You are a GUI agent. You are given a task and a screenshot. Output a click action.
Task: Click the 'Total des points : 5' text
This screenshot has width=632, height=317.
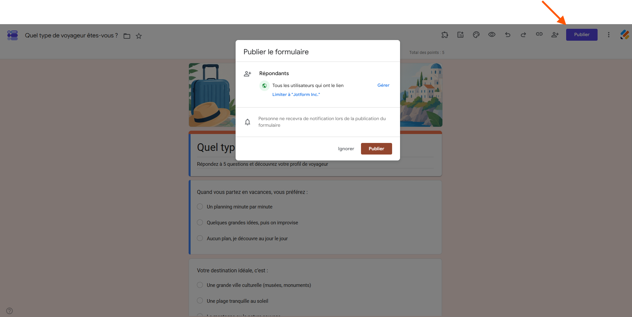tap(427, 53)
